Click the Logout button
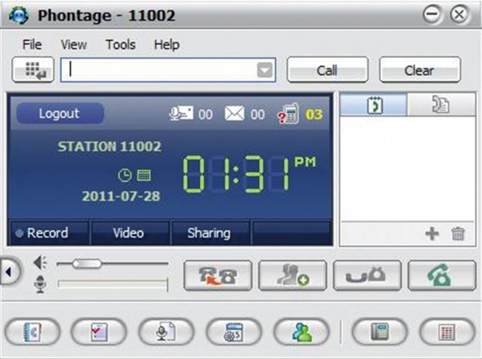The image size is (482, 359). (x=60, y=113)
